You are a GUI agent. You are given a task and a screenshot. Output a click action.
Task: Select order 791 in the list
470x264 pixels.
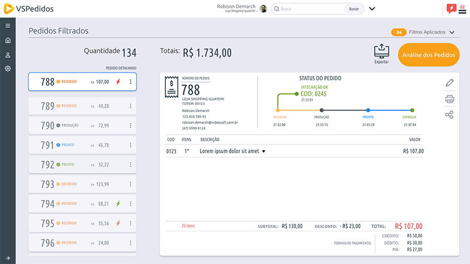pos(82,145)
